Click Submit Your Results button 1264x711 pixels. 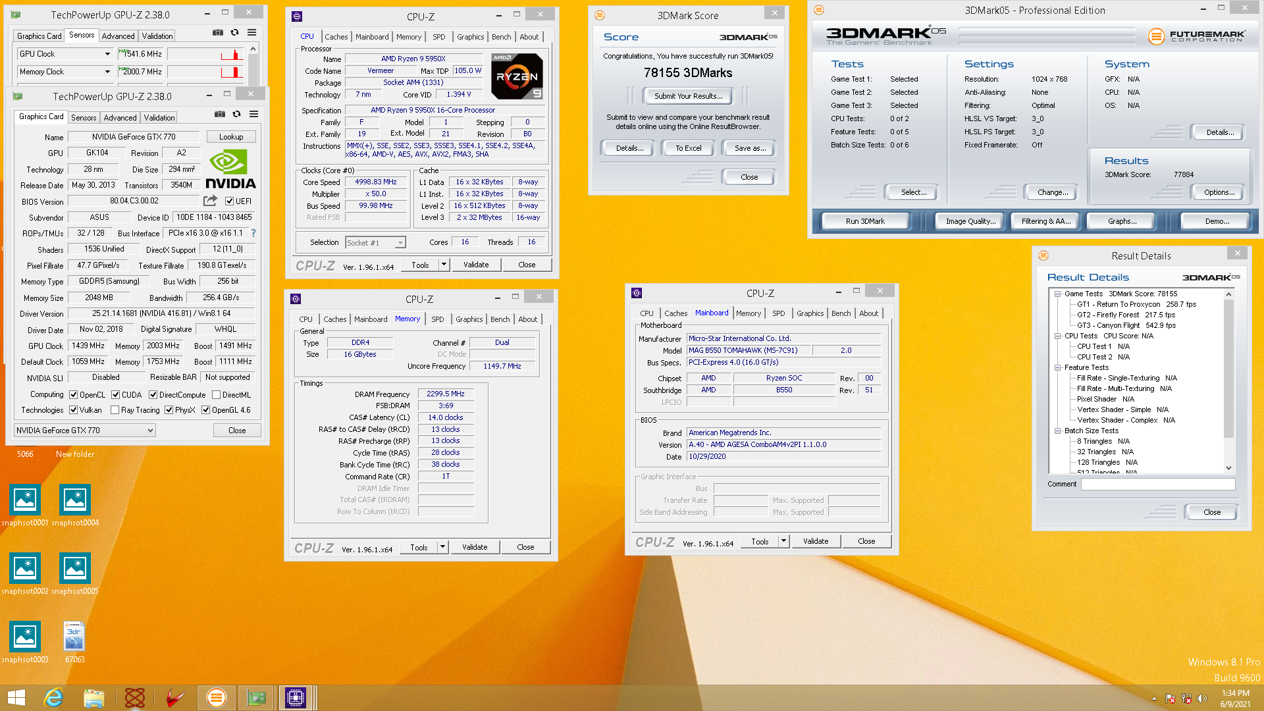point(688,96)
